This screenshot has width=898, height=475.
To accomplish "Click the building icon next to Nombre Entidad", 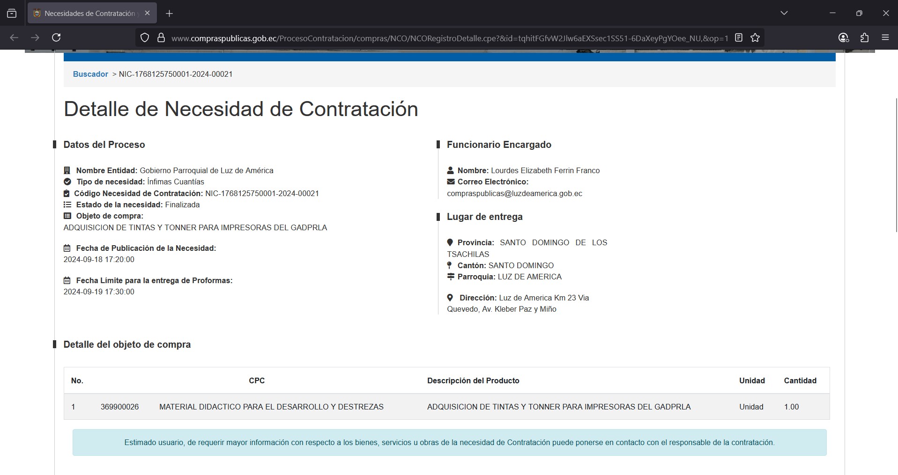I will coord(67,170).
